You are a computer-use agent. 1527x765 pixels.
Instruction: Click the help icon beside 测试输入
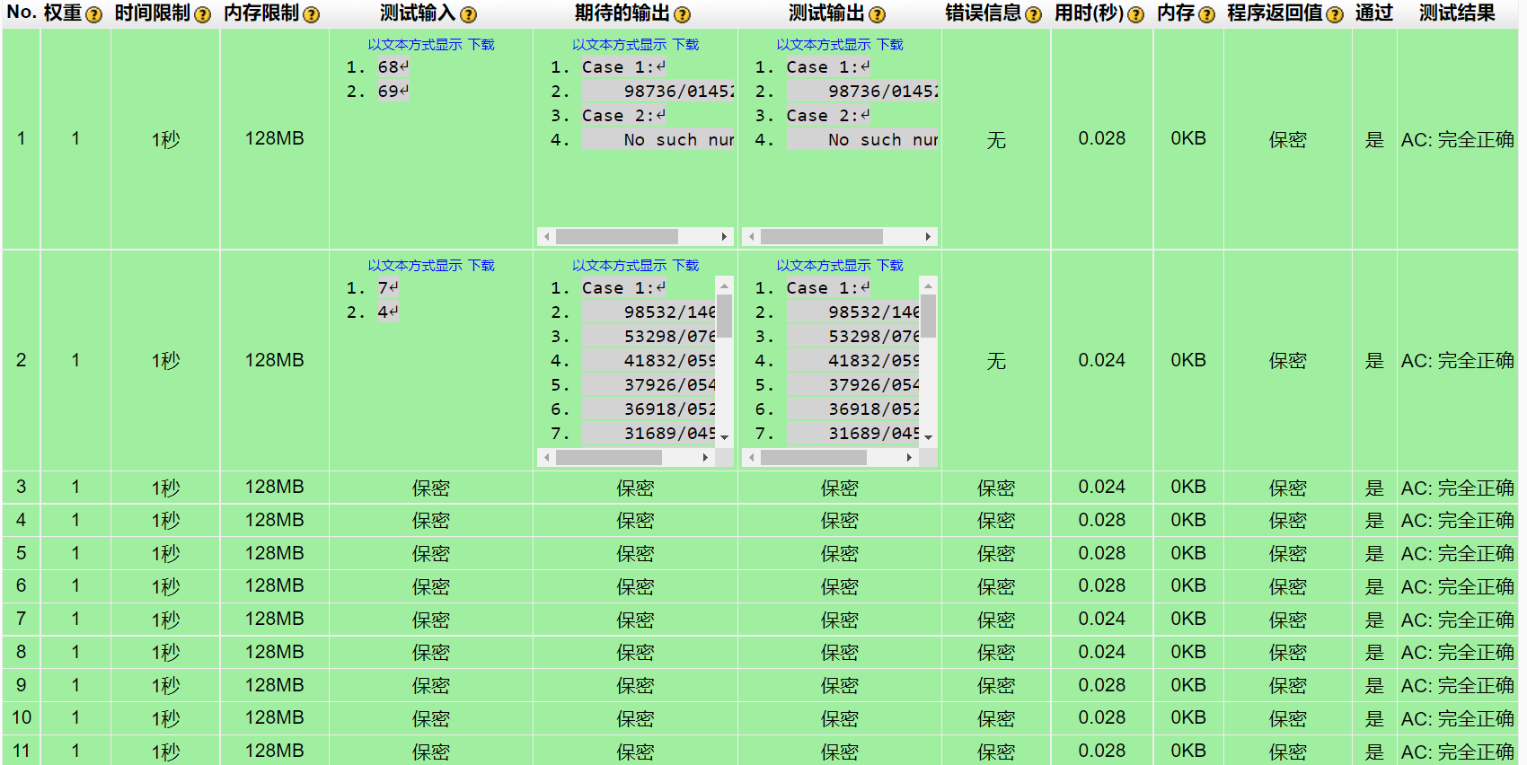tap(468, 15)
